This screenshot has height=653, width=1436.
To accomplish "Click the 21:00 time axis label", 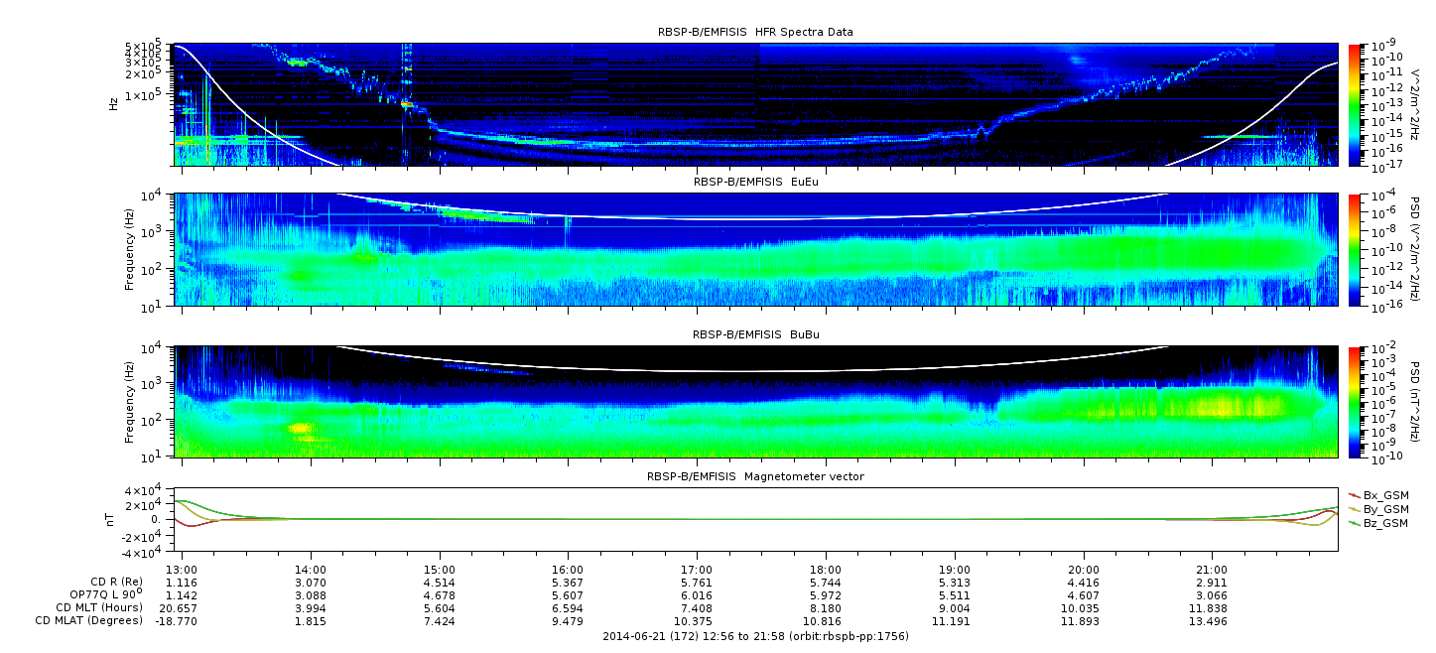I will click(1213, 570).
